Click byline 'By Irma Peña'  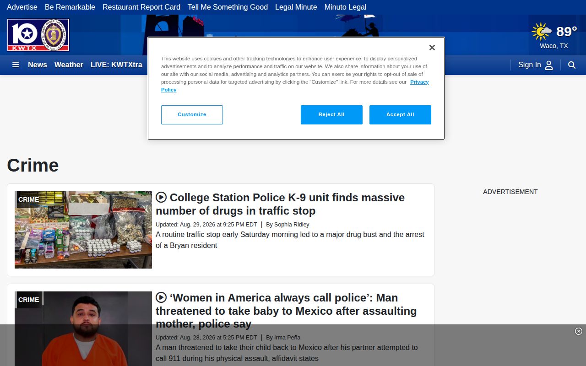click(283, 338)
